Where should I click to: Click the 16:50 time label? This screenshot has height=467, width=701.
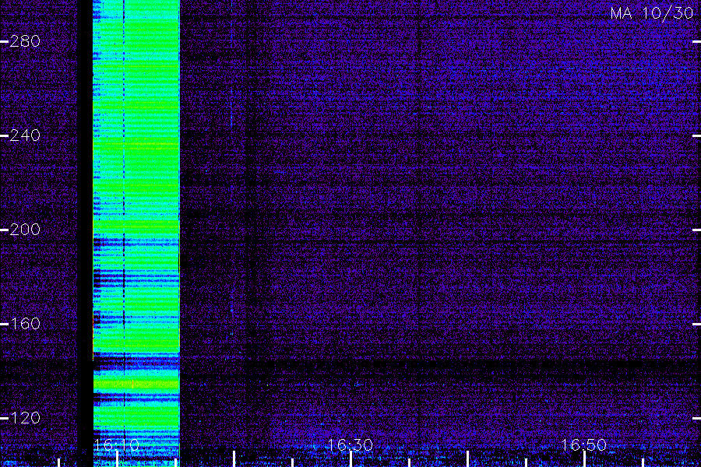[584, 444]
